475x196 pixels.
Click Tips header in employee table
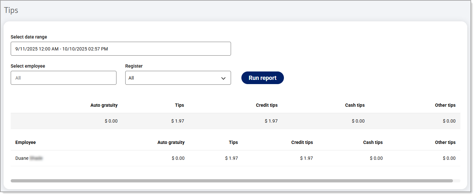233,142
